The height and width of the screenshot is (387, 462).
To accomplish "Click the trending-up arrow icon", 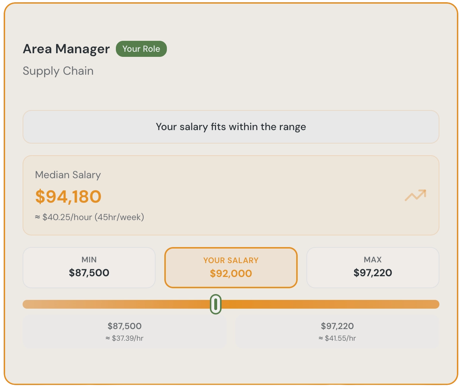I will [415, 195].
